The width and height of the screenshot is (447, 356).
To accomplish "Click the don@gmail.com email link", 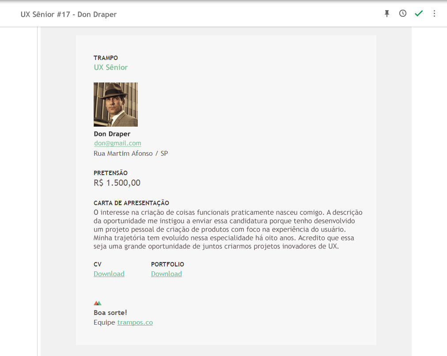I will (x=117, y=143).
